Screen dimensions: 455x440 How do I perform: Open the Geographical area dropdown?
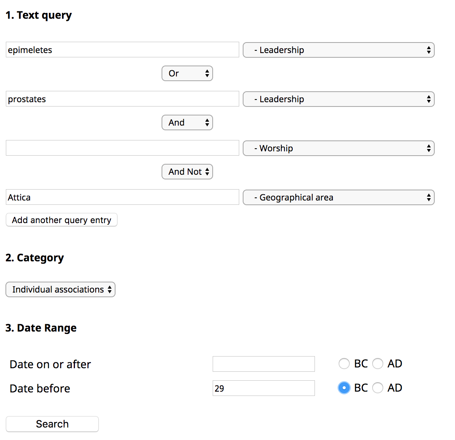tap(338, 197)
